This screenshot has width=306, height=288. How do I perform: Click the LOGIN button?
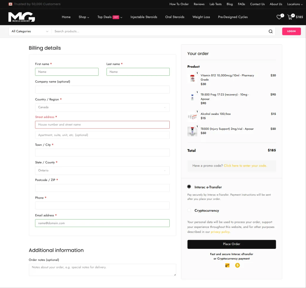click(x=291, y=31)
